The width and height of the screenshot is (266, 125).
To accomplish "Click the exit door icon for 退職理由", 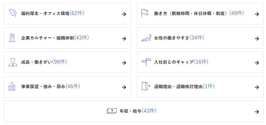I will click(x=146, y=87).
